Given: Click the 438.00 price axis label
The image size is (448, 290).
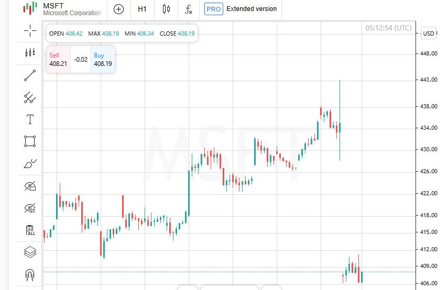Looking at the screenshot, I should click(429, 106).
